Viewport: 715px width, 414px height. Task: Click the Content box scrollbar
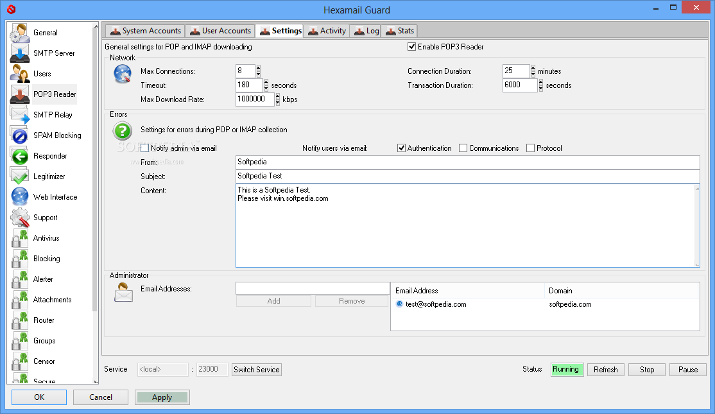point(697,226)
